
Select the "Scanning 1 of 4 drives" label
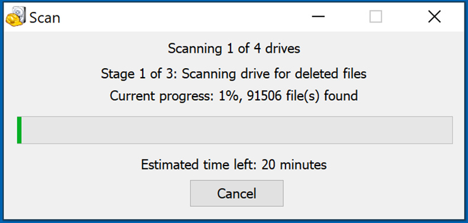click(234, 49)
